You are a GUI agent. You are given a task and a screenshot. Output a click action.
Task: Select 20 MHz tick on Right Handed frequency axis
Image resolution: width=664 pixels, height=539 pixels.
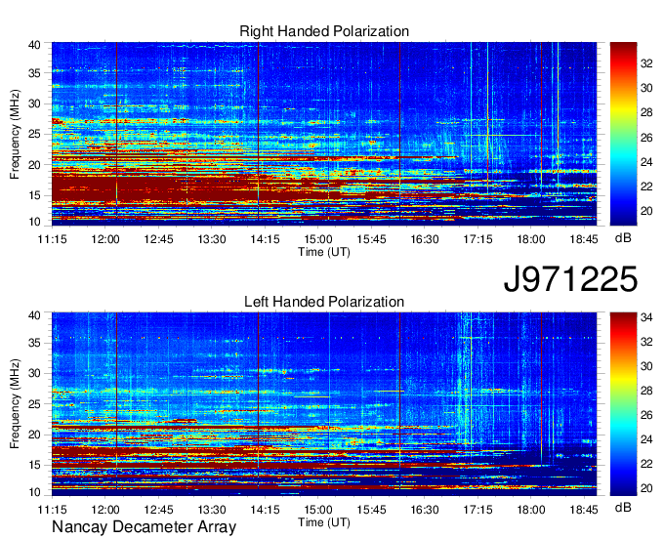34,165
